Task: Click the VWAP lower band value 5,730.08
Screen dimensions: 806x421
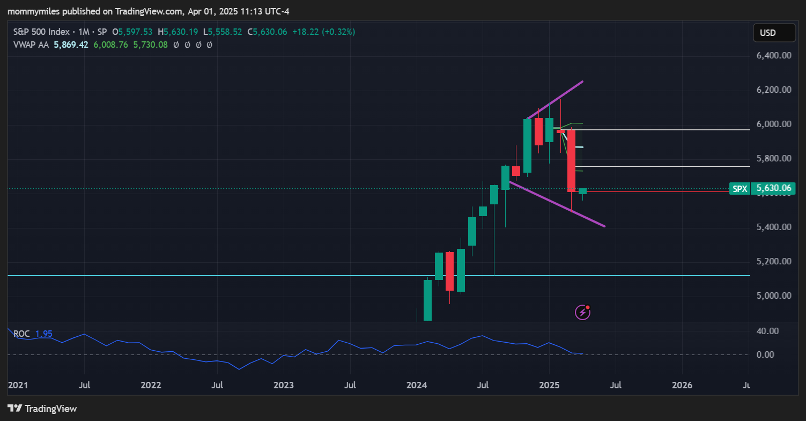Action: 150,45
